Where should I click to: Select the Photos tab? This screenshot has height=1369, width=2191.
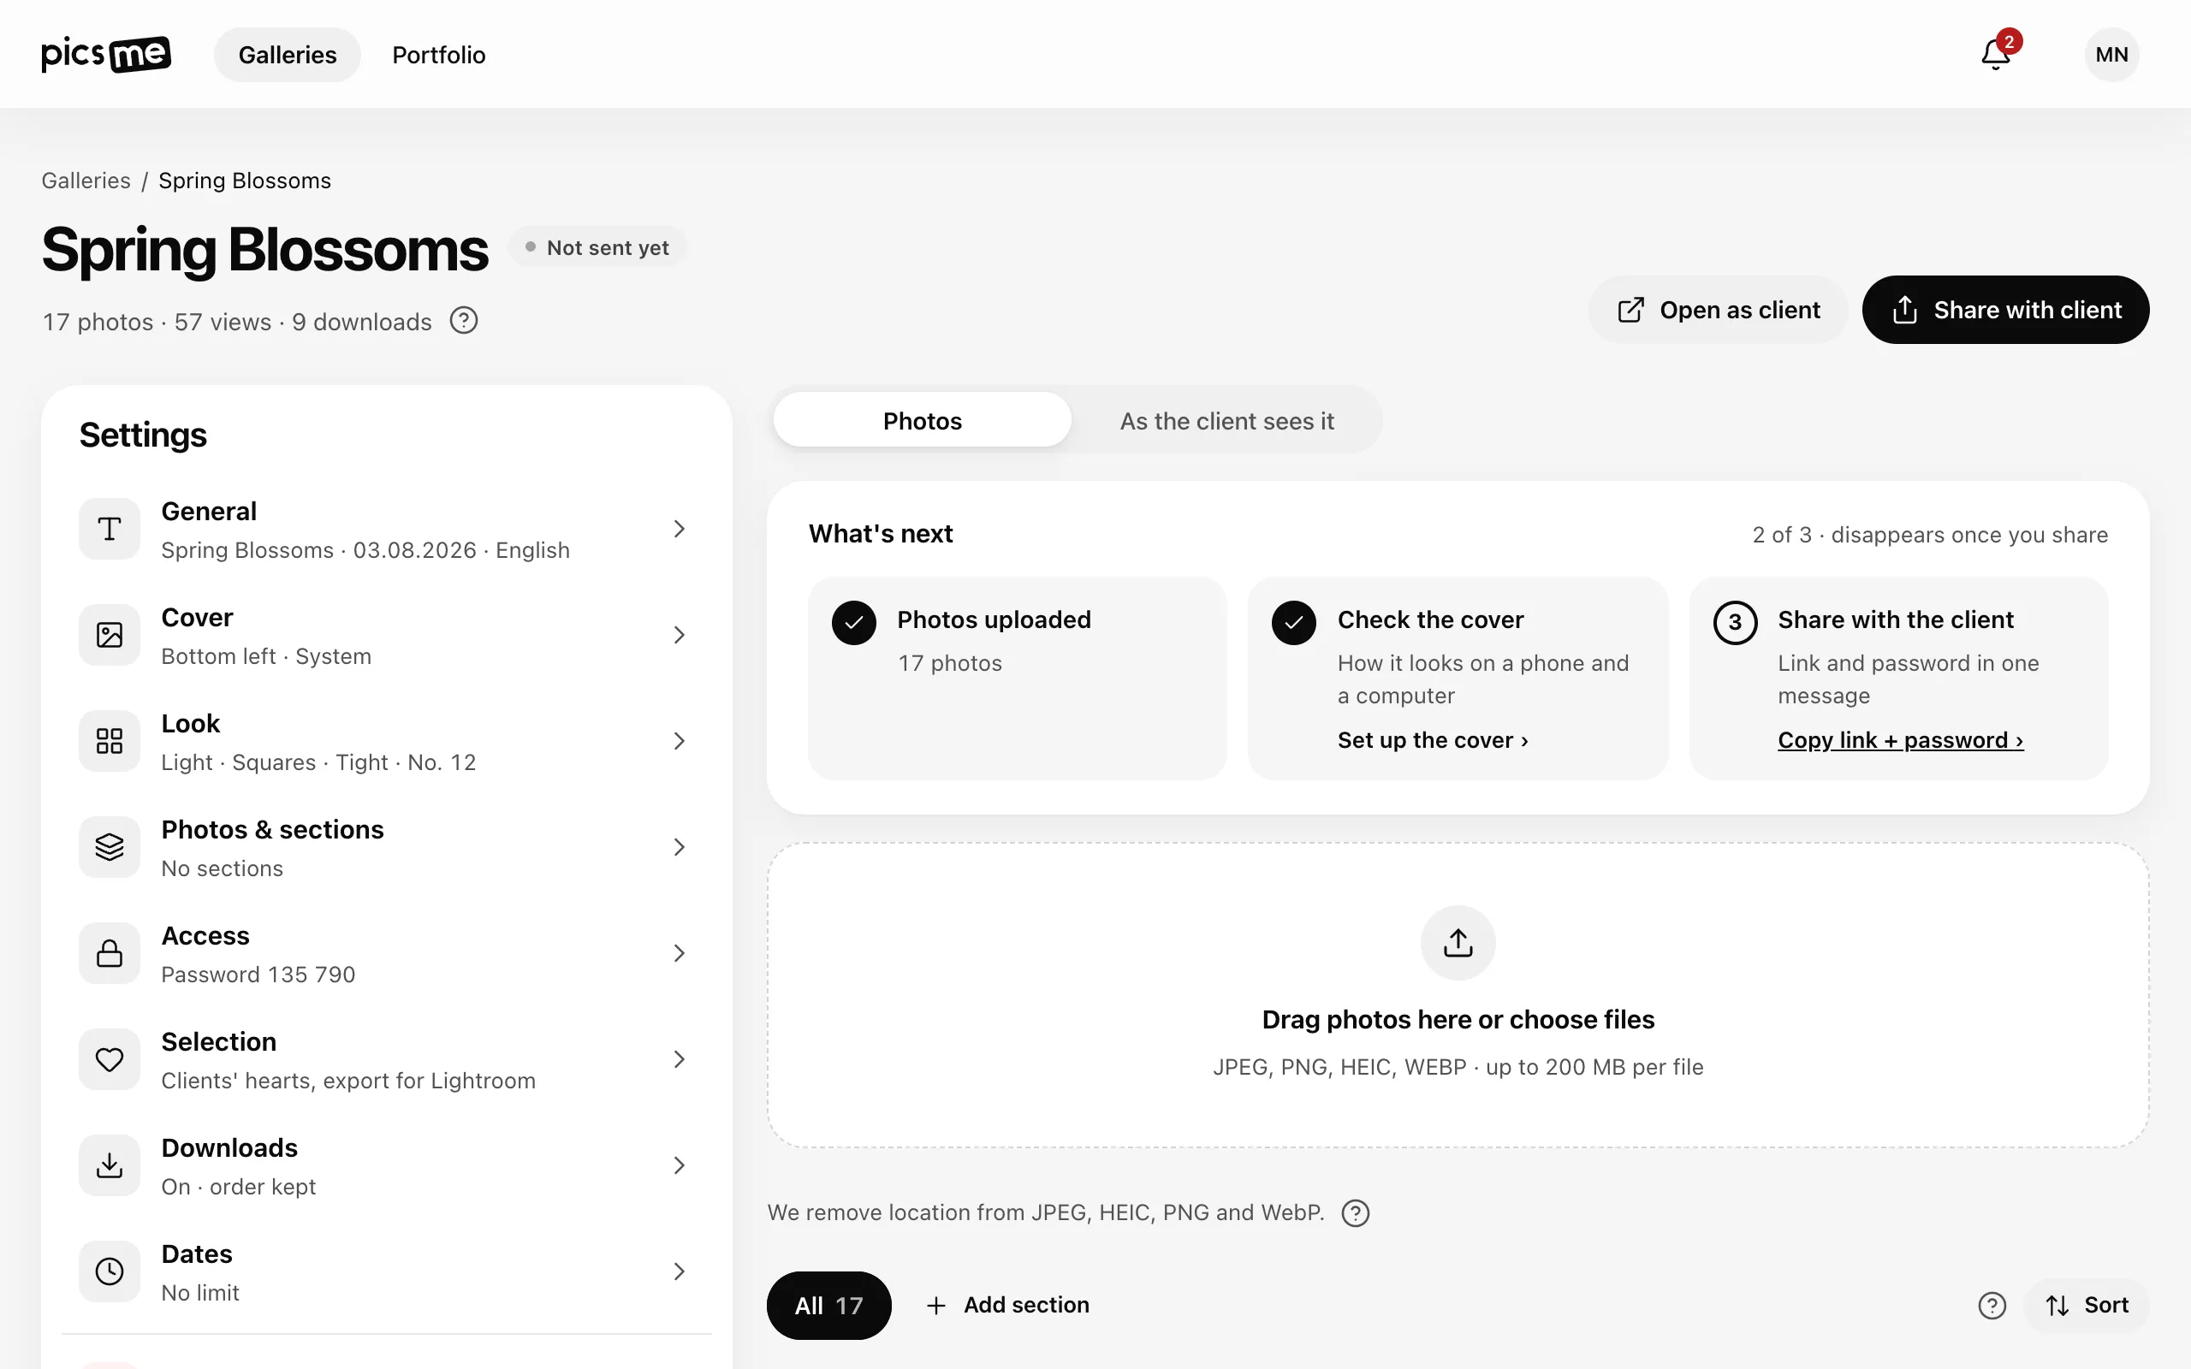(922, 420)
